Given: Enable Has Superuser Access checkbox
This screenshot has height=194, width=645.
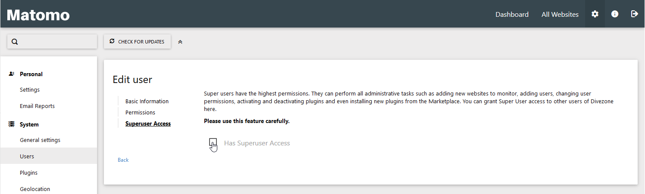Looking at the screenshot, I should click(x=213, y=142).
